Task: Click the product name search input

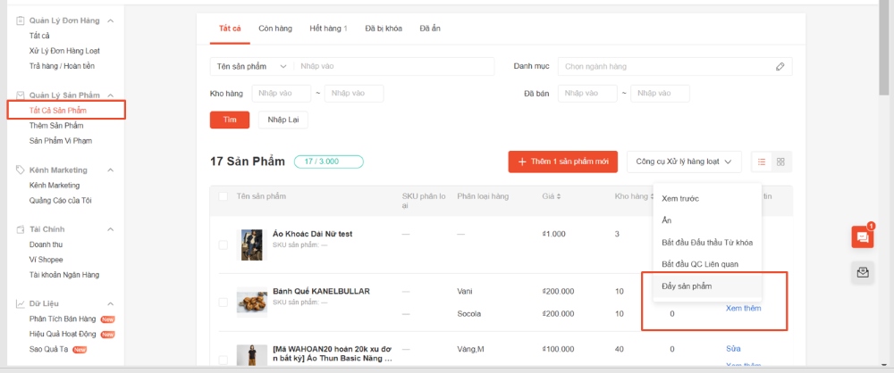Action: pos(393,67)
